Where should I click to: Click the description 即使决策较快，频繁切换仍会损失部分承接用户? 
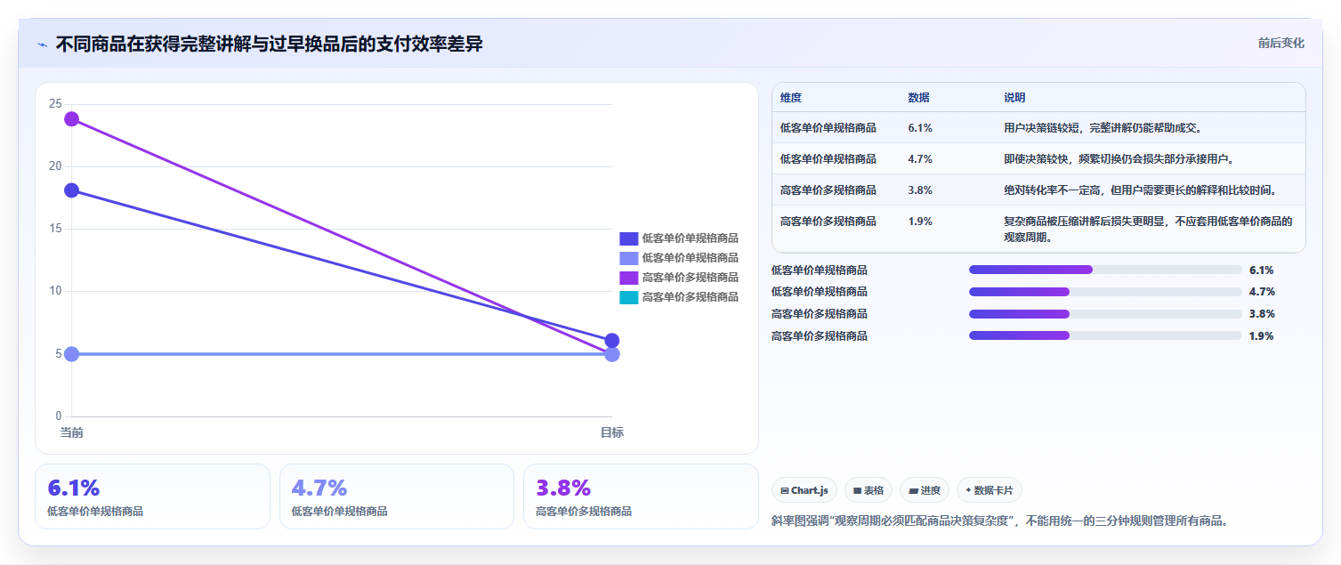click(1119, 159)
